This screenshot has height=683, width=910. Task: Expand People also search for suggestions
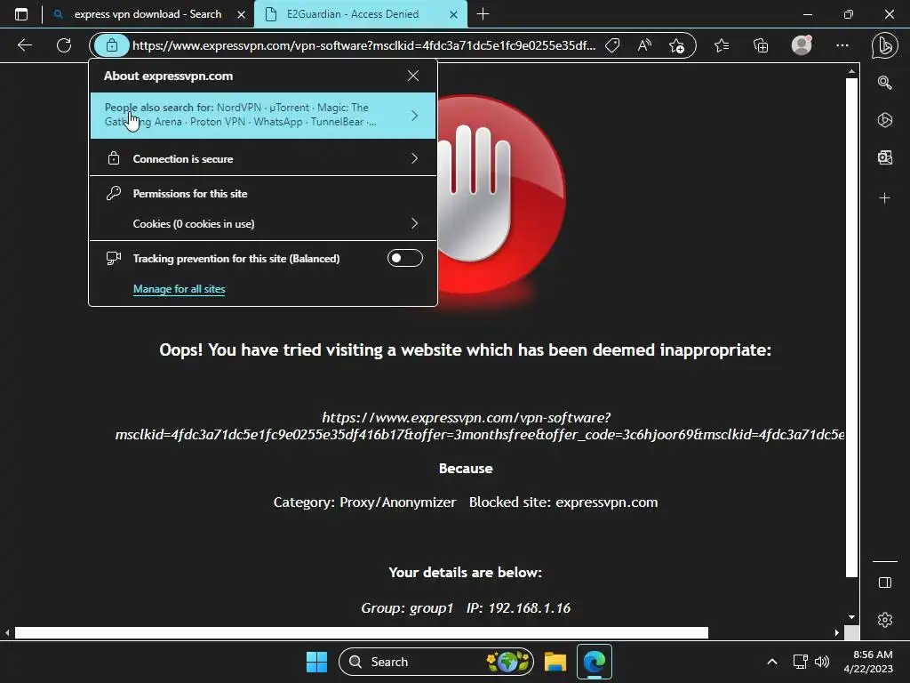click(263, 115)
